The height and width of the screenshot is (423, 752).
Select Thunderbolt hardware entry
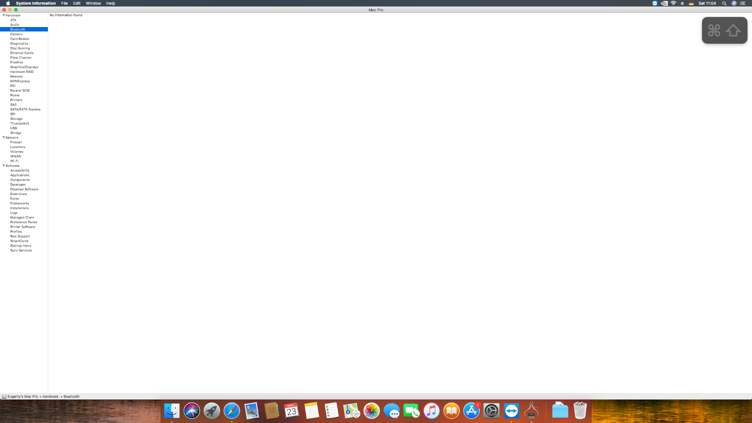(20, 123)
